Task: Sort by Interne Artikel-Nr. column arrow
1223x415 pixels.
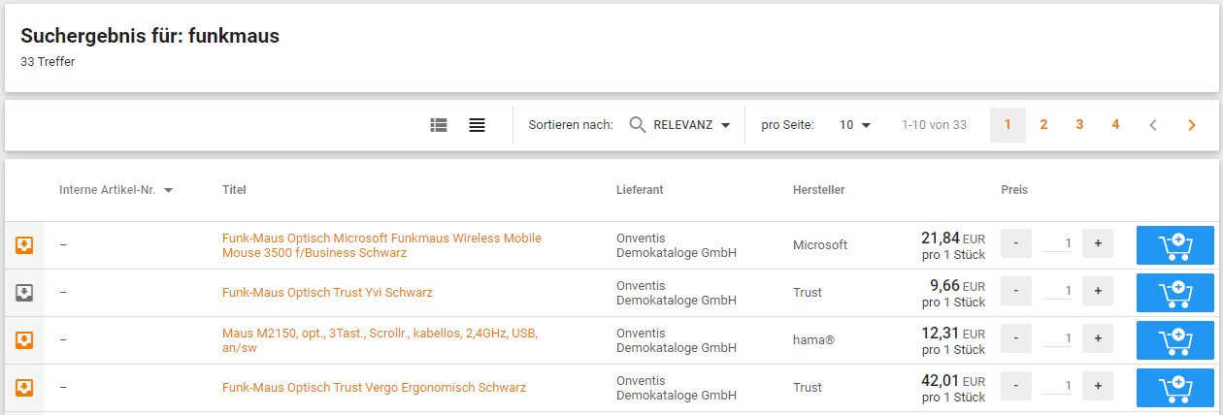Action: (x=169, y=190)
